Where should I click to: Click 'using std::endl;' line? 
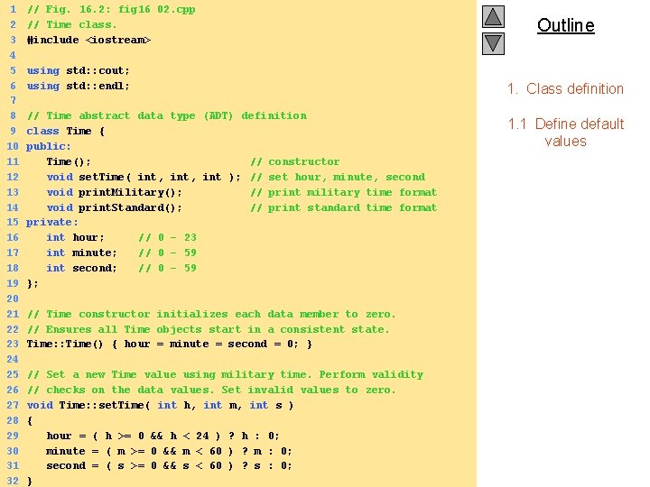click(78, 86)
